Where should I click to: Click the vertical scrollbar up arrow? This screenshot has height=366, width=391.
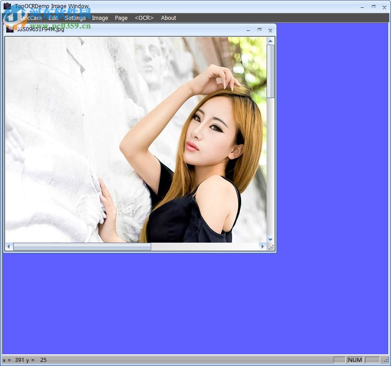tap(270, 41)
